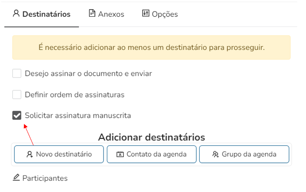This screenshot has height=192, width=306.
Task: Click the 'Solicitar assinatura manuscrita' label text
Action: coord(78,115)
